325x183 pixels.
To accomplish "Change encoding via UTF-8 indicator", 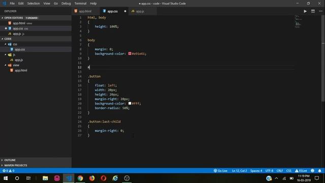I will click(270, 171).
